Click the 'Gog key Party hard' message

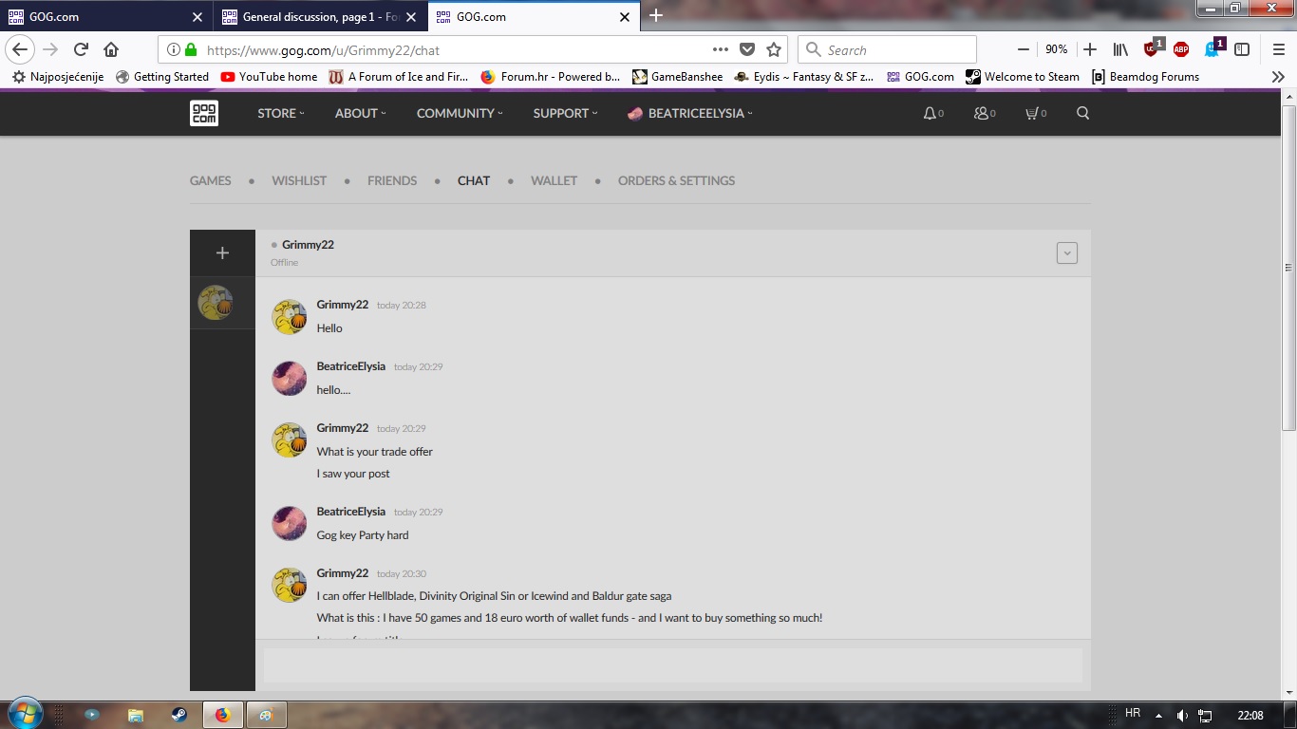tap(363, 535)
